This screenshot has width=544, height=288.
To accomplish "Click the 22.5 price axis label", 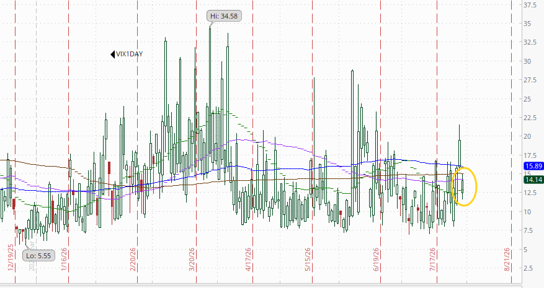I will pos(530,118).
